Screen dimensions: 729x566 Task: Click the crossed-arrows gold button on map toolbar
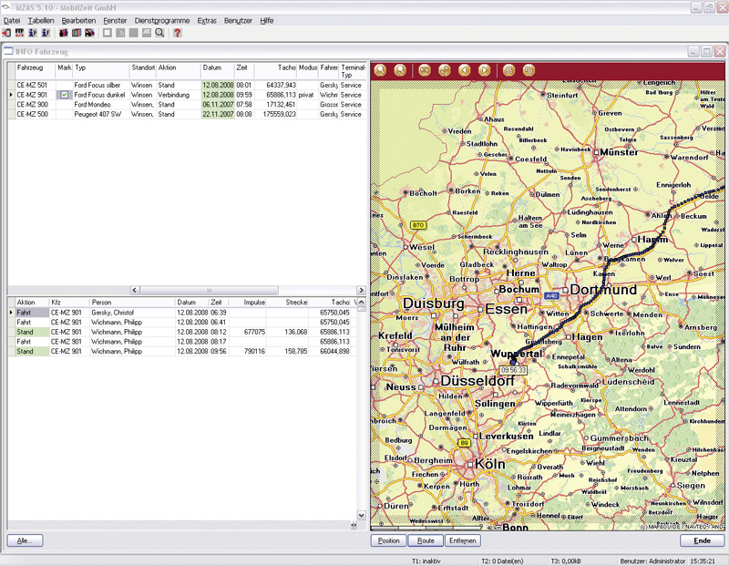[x=425, y=70]
